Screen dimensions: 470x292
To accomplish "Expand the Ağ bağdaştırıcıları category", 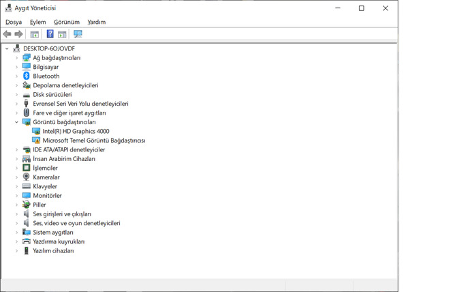I will coord(17,57).
